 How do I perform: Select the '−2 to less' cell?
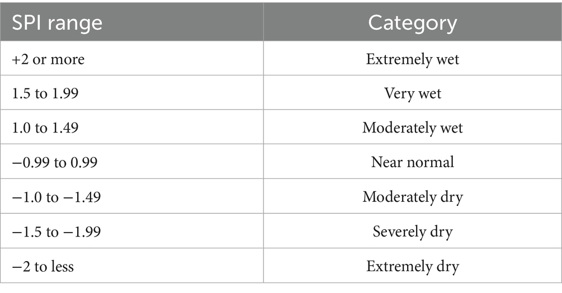click(x=42, y=266)
